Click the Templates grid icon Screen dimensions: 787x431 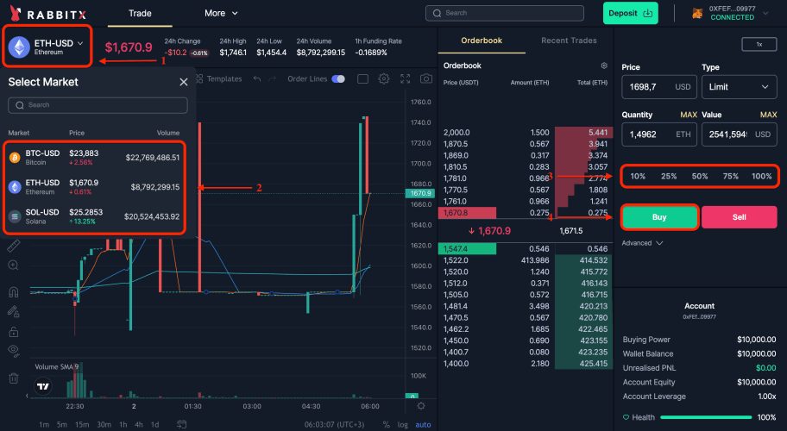click(199, 78)
